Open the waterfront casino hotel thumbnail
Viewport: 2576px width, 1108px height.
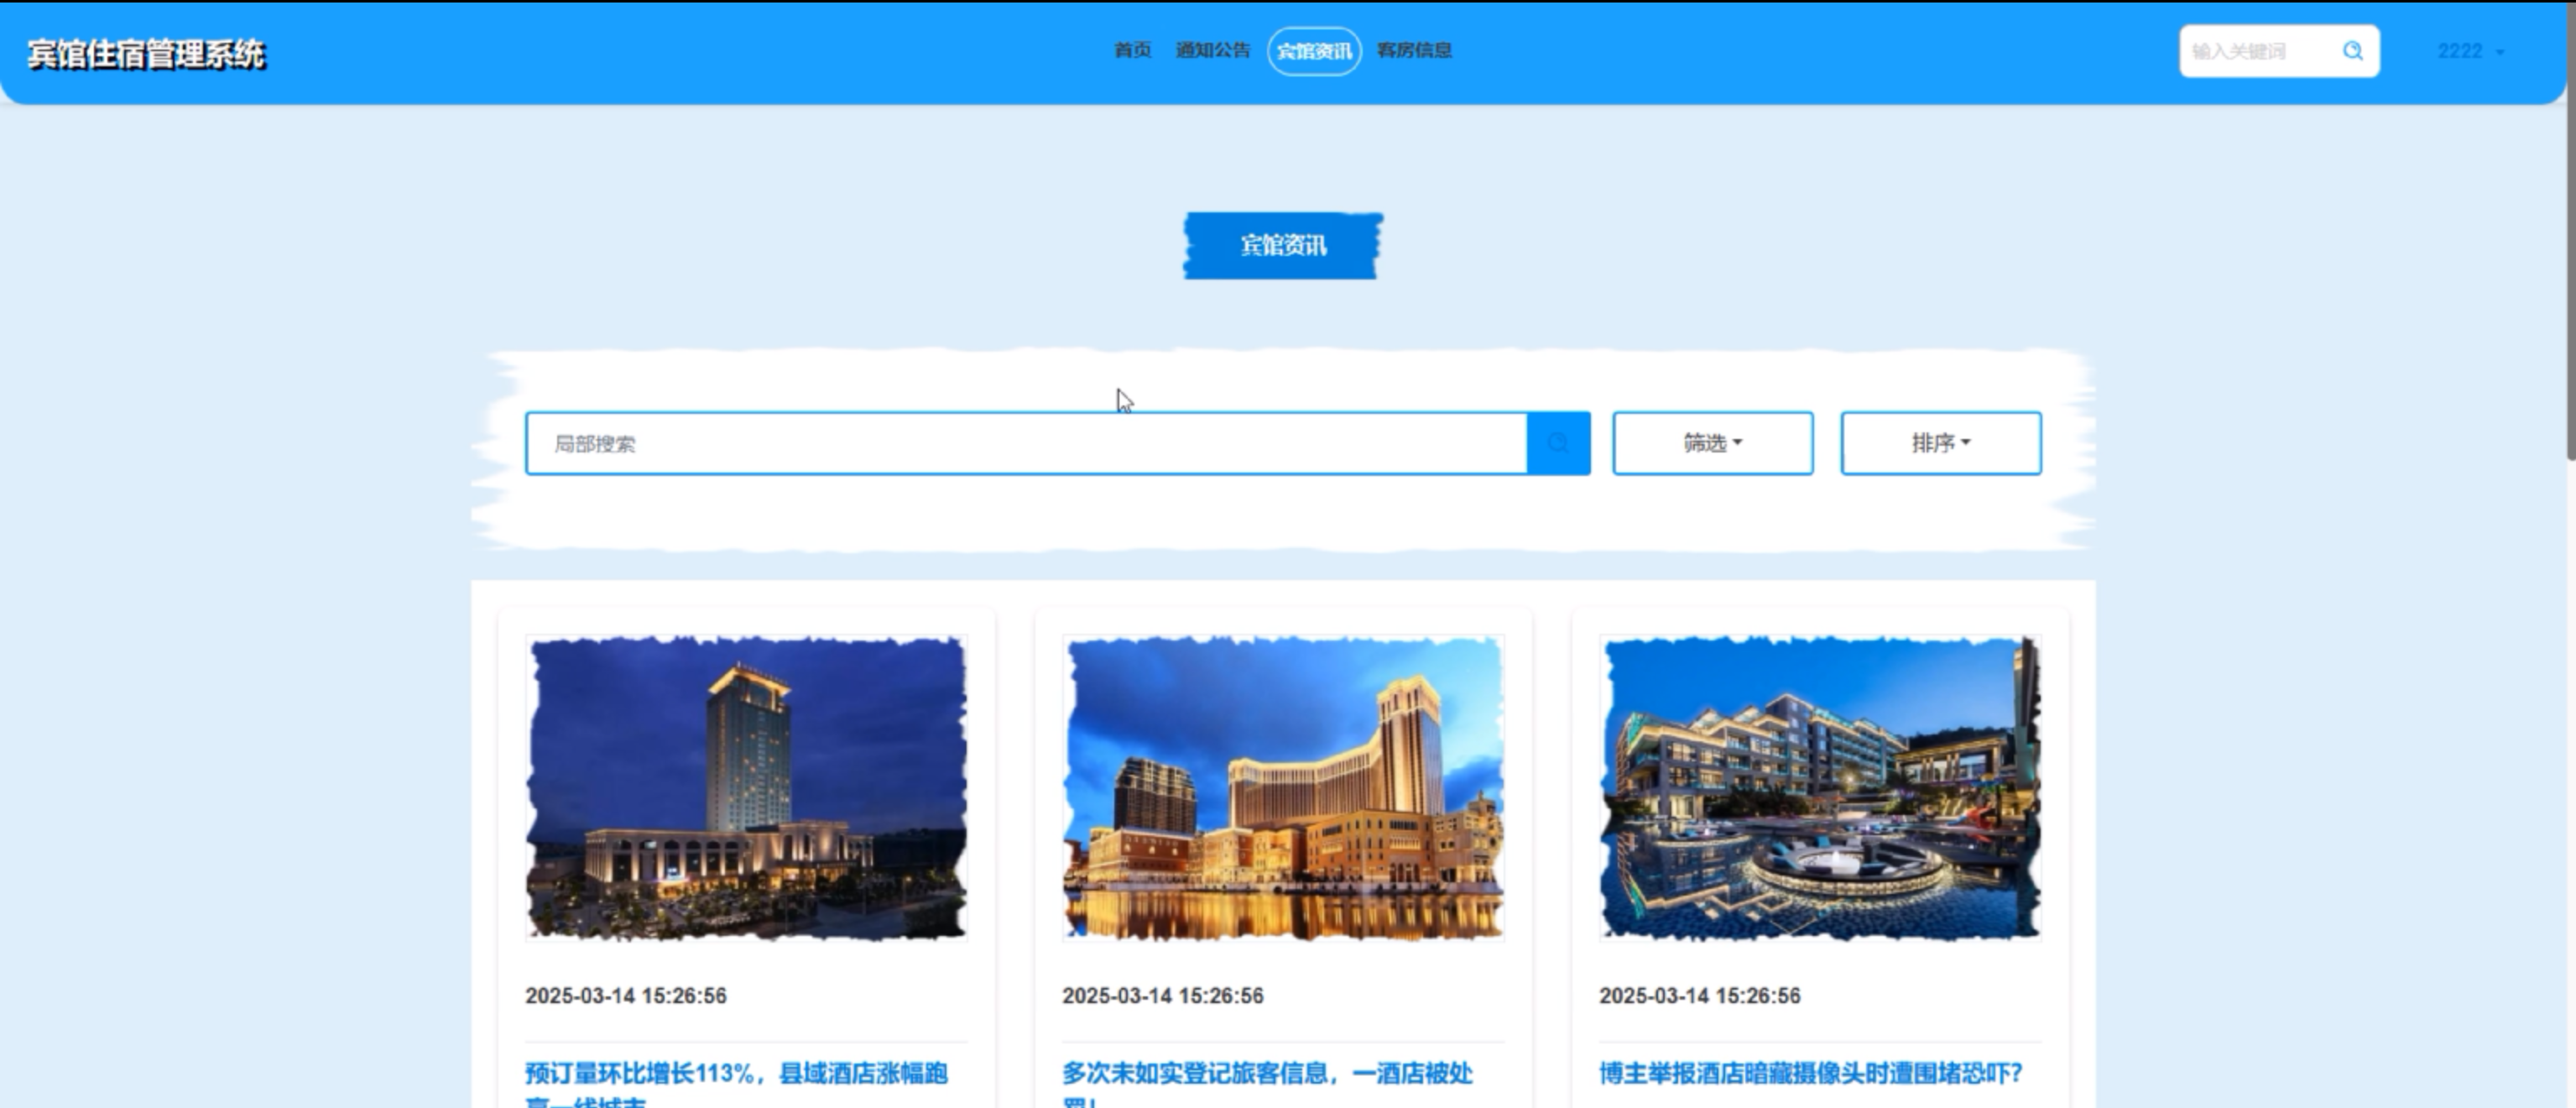(x=1283, y=788)
